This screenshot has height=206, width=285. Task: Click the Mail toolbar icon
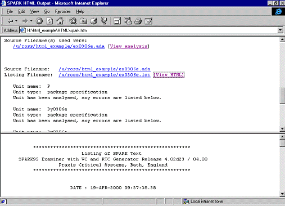(128, 21)
